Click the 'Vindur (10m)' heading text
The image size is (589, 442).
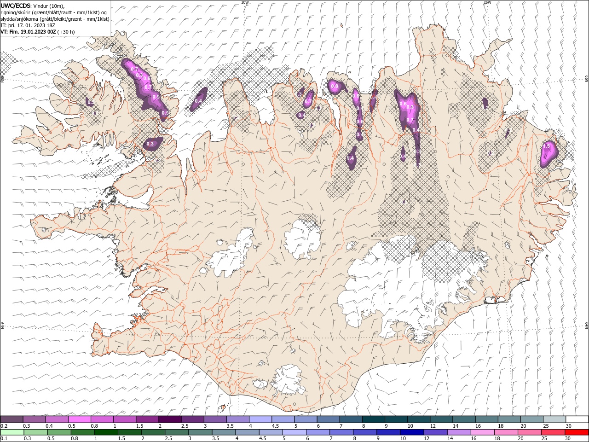click(x=49, y=5)
